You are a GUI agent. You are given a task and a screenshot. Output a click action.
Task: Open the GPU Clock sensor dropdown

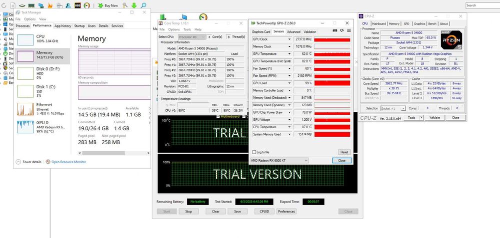[x=289, y=39]
